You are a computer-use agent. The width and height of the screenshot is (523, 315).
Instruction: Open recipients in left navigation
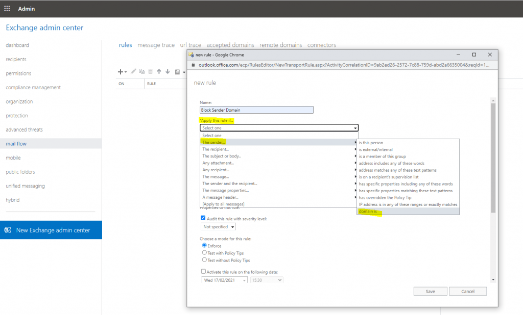[16, 59]
